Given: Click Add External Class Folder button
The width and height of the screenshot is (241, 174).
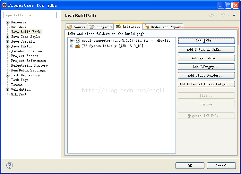Looking at the screenshot, I should coord(206,84).
